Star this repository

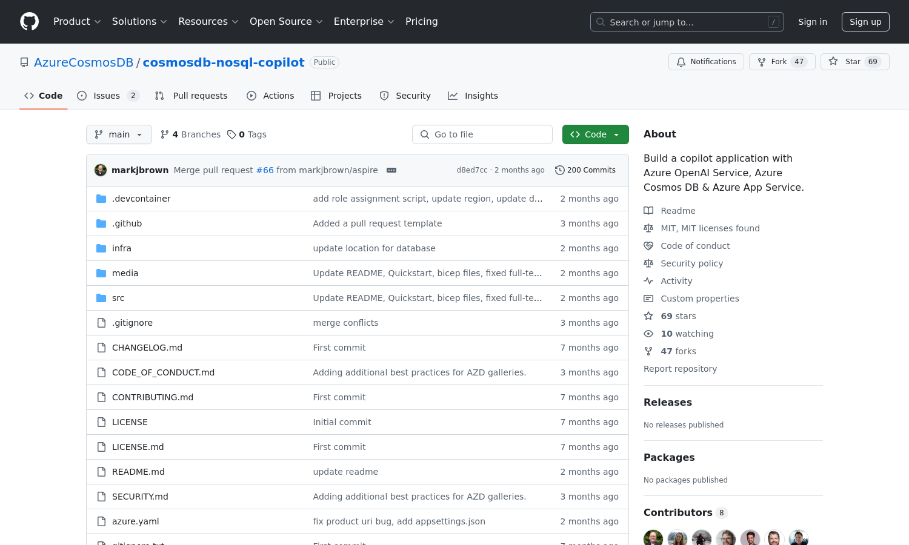854,62
